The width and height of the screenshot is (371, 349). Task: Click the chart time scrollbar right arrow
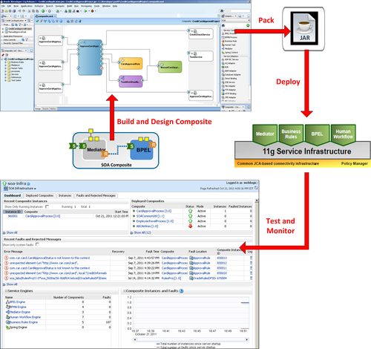(247, 339)
